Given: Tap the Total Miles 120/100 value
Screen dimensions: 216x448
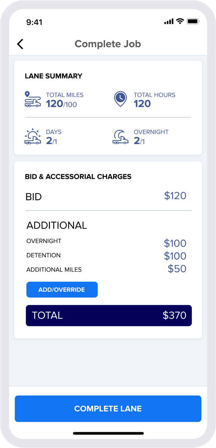Looking at the screenshot, I should [x=61, y=104].
